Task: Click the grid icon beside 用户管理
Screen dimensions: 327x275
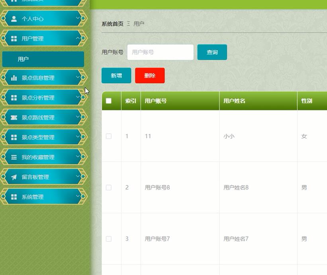Action: pos(14,39)
